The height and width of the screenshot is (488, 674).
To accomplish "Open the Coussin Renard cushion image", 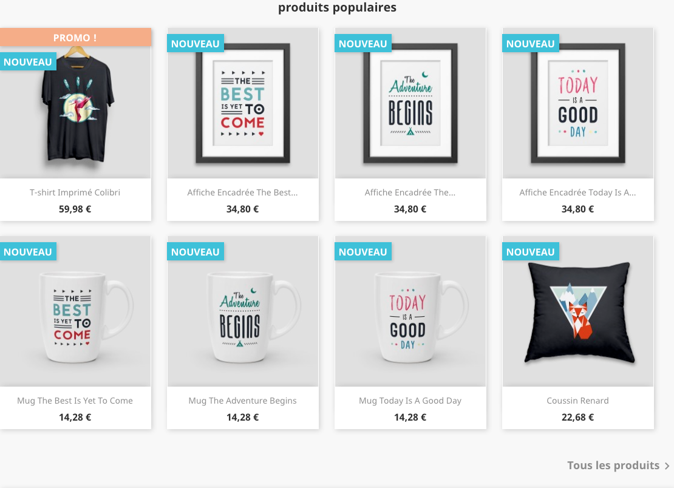I will [x=578, y=311].
